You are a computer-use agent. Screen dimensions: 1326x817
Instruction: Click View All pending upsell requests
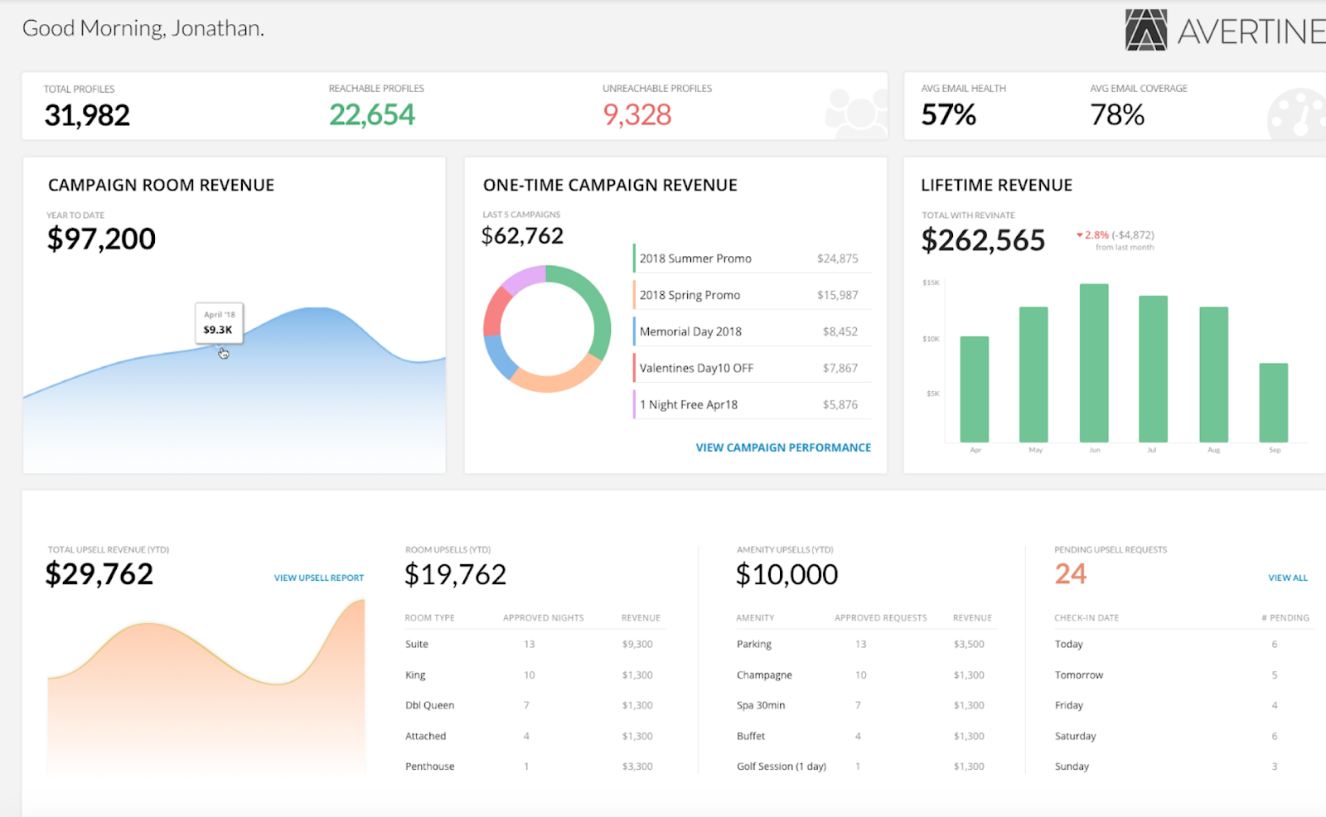point(1288,578)
